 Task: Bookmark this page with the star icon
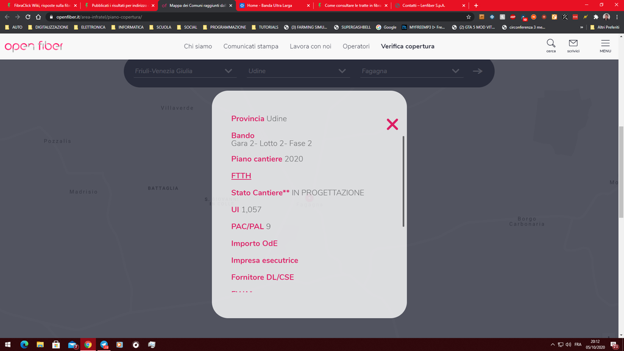469,17
